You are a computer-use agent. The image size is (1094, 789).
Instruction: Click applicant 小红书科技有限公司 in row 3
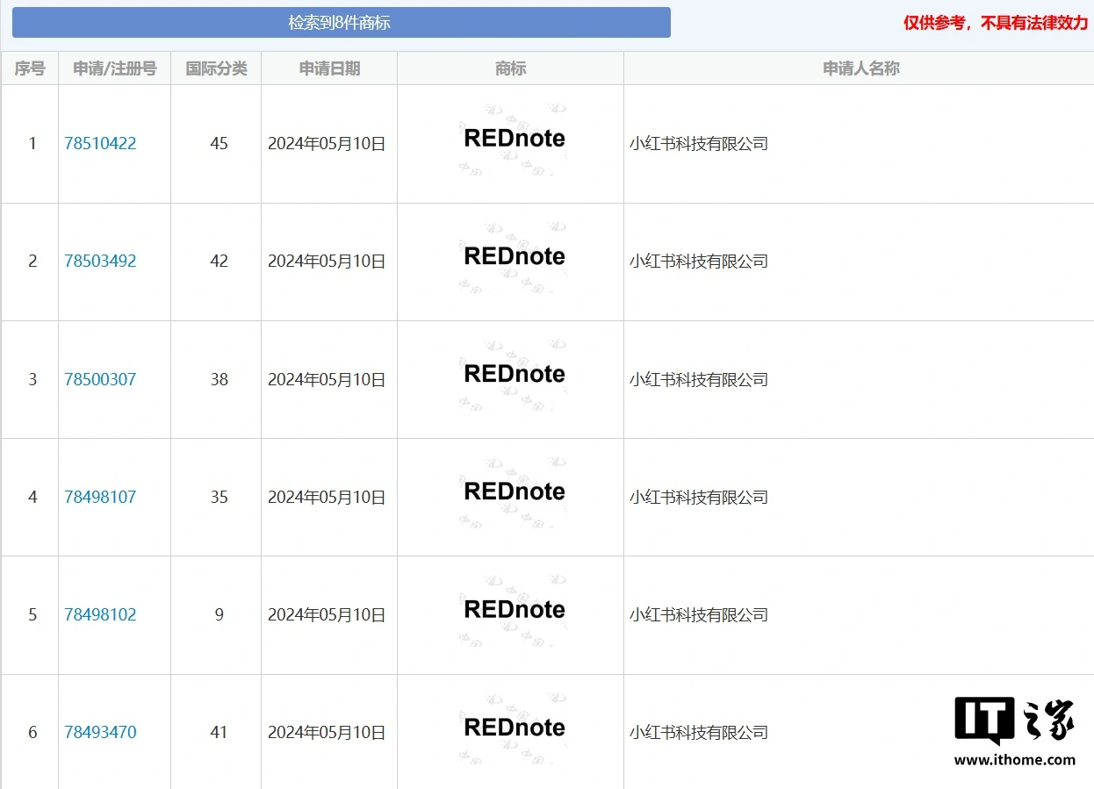[x=699, y=379]
